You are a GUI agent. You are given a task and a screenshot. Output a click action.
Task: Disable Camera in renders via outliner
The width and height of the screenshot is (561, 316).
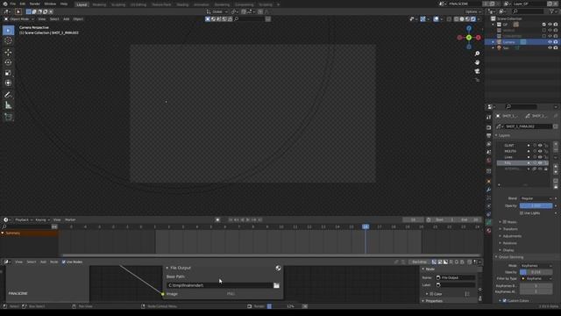click(x=556, y=42)
